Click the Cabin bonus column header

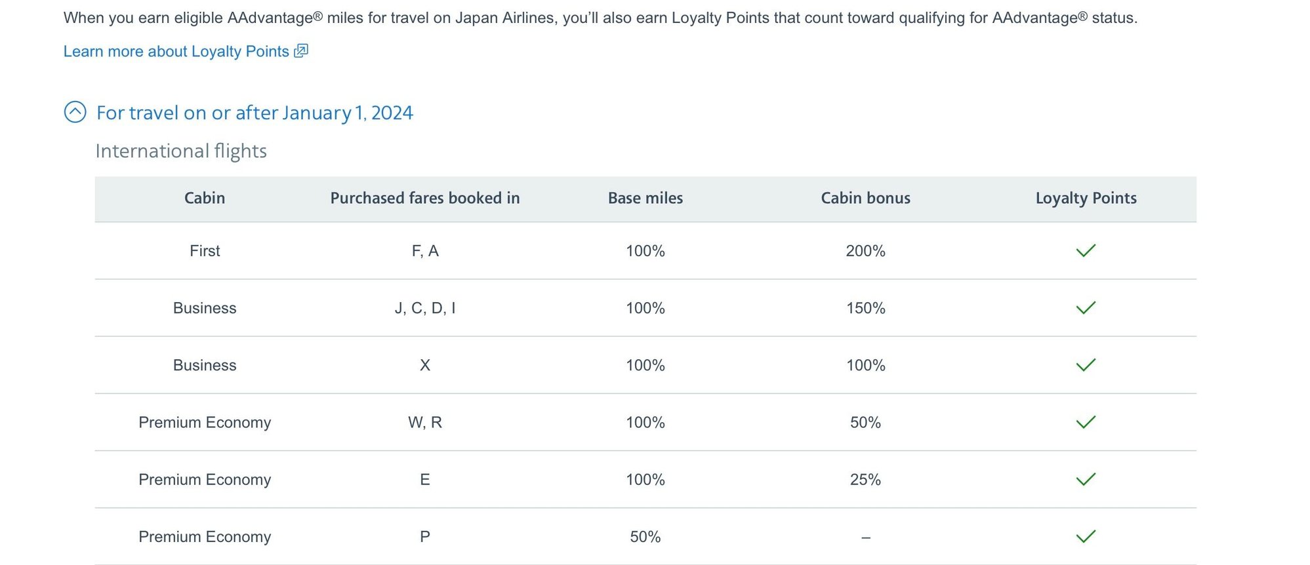click(x=865, y=198)
